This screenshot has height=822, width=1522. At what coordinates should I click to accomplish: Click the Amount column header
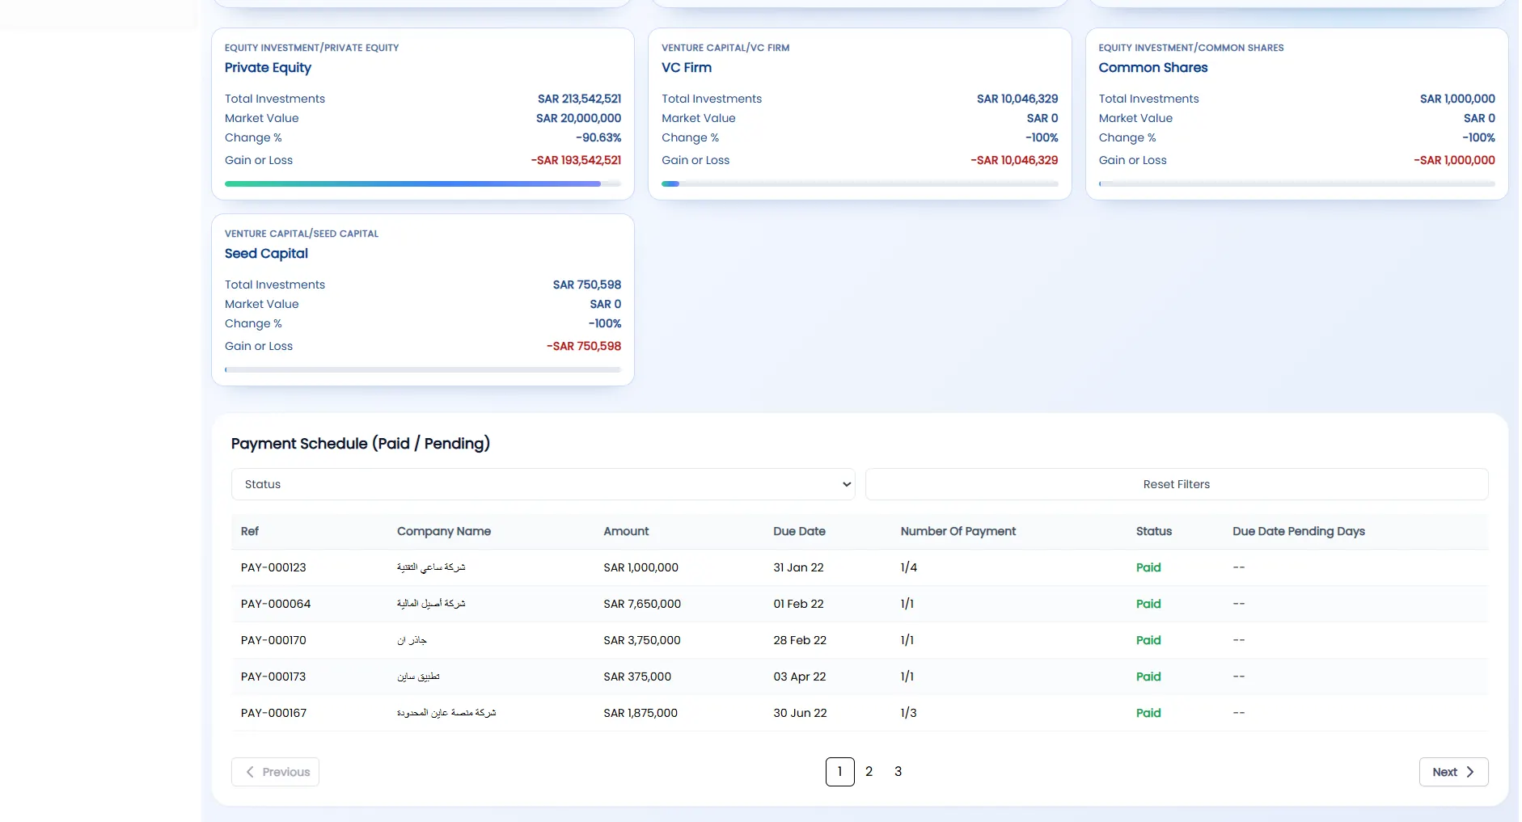(626, 531)
